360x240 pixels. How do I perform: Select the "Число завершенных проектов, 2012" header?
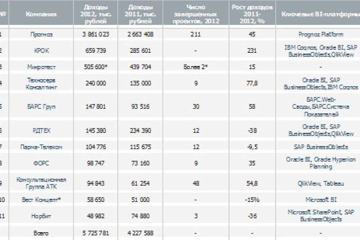pyautogui.click(x=195, y=14)
